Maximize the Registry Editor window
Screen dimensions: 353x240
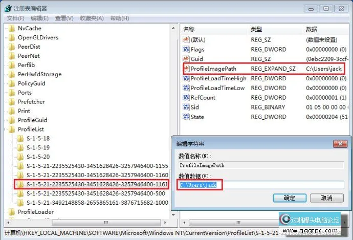326,9
